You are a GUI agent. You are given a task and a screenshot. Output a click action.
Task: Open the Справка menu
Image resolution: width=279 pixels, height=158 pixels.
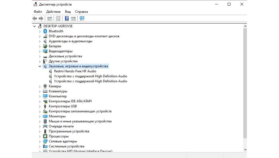(x=81, y=12)
